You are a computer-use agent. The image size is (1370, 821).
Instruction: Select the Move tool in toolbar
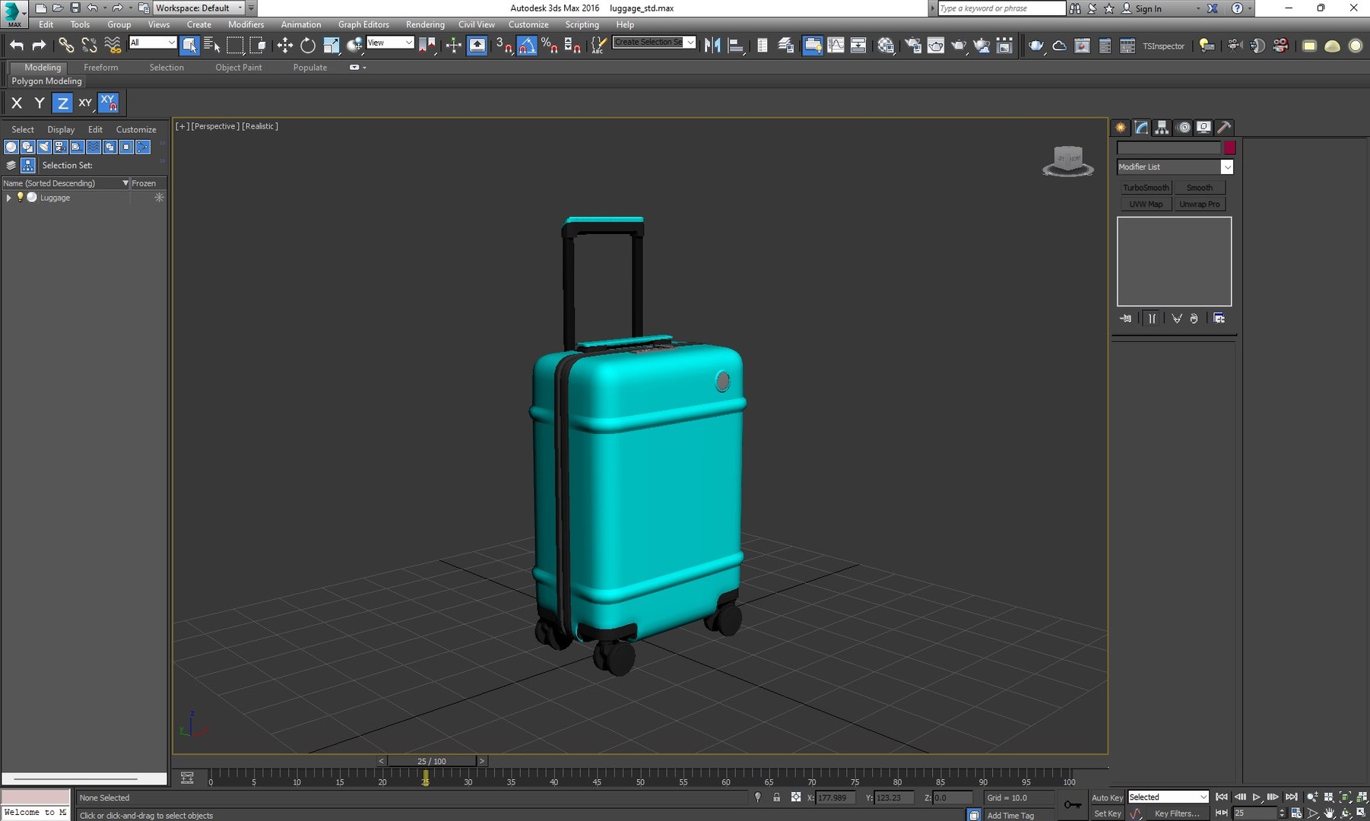point(284,46)
